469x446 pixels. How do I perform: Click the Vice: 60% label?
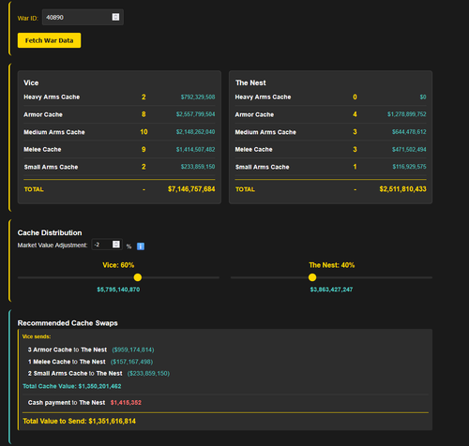118,265
